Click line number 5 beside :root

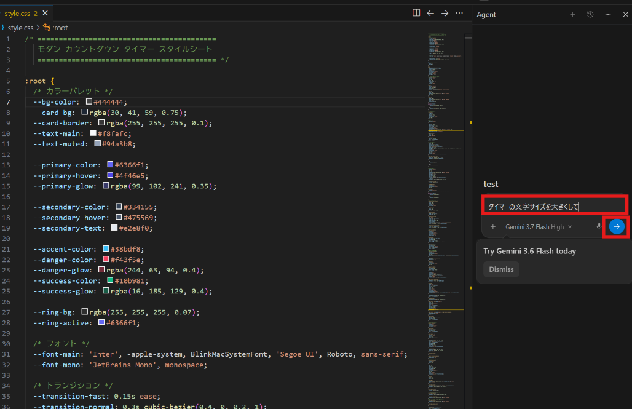pos(8,81)
